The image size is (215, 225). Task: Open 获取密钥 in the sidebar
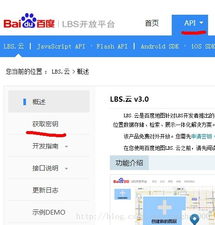tap(45, 124)
